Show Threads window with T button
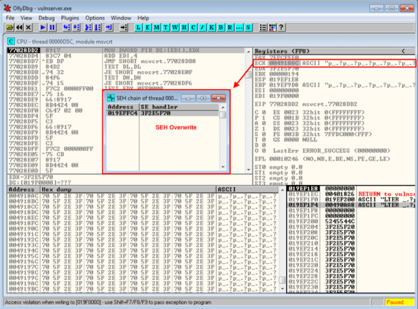The image size is (418, 309). tap(166, 28)
